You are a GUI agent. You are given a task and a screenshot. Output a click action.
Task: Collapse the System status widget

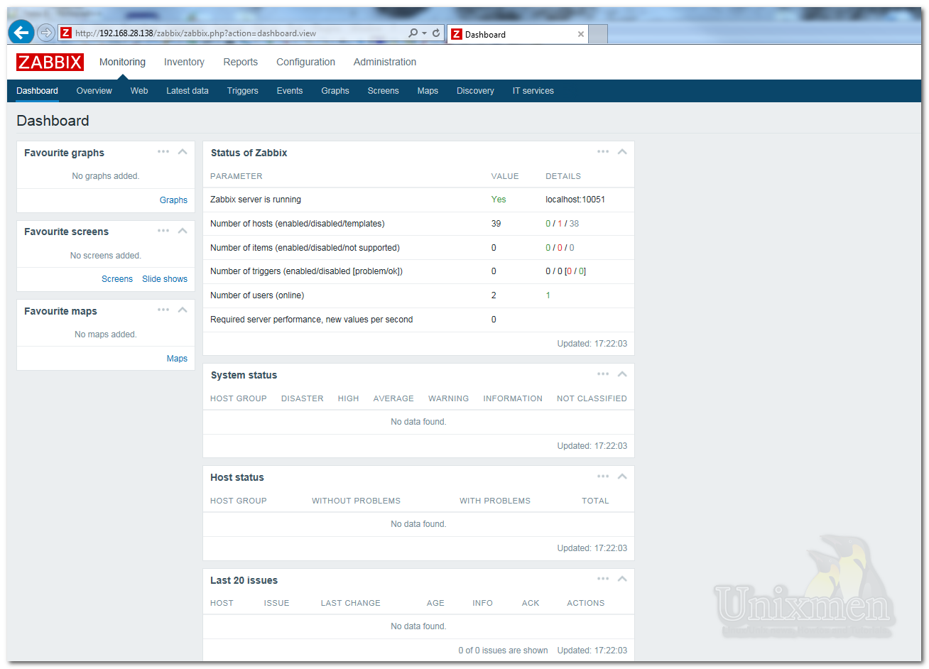coord(622,374)
